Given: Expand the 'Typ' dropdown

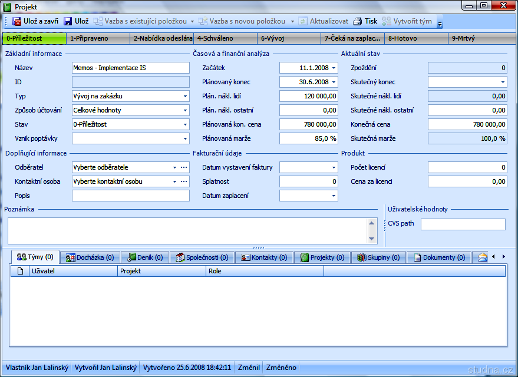Looking at the screenshot, I should click(x=185, y=96).
